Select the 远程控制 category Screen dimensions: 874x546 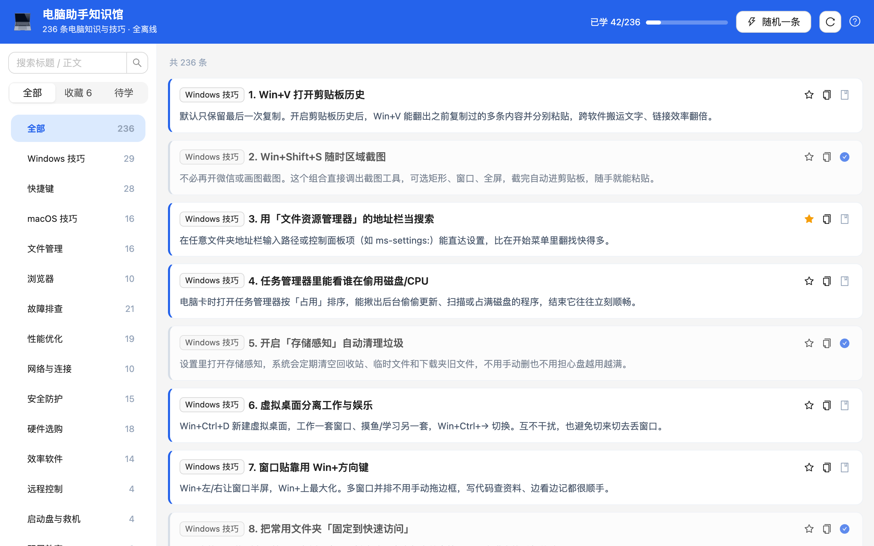coord(78,489)
